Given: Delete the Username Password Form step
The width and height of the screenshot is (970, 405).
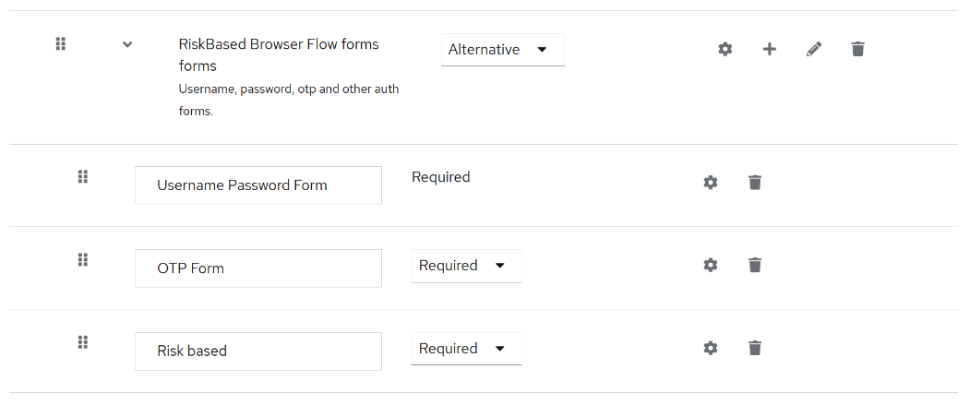Looking at the screenshot, I should (x=755, y=183).
